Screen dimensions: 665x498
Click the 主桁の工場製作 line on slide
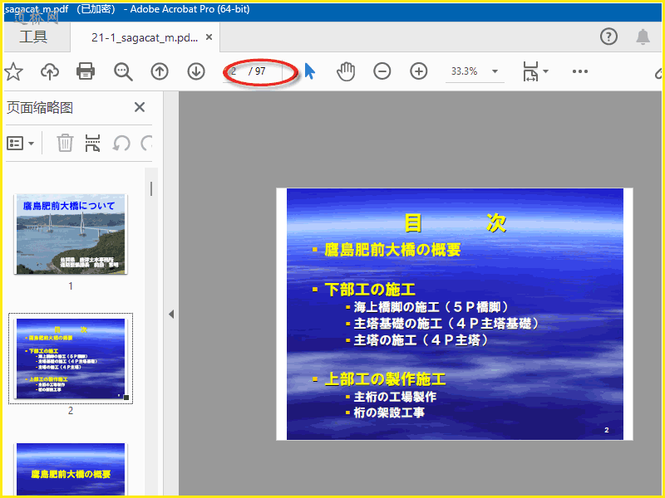395,397
